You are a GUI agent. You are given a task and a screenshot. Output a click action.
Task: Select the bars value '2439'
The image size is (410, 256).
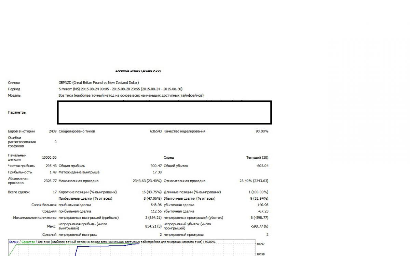pyautogui.click(x=53, y=131)
